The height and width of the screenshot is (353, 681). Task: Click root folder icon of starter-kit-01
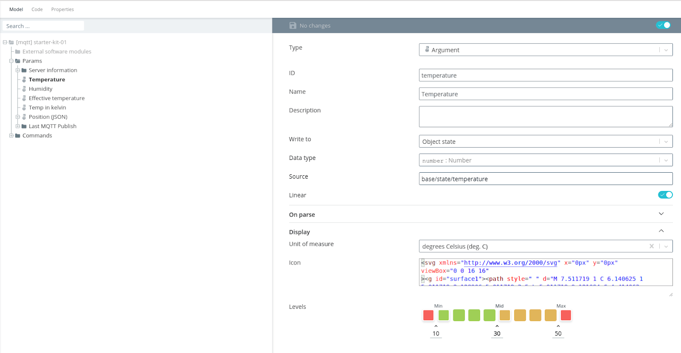[x=11, y=42]
